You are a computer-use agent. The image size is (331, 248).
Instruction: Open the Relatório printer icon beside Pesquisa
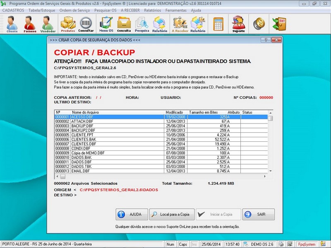[x=160, y=24]
